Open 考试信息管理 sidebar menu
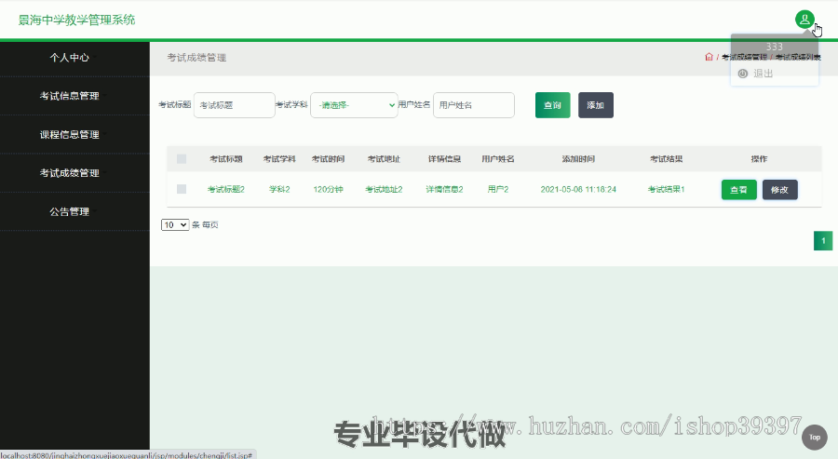The width and height of the screenshot is (838, 459). pyautogui.click(x=70, y=96)
